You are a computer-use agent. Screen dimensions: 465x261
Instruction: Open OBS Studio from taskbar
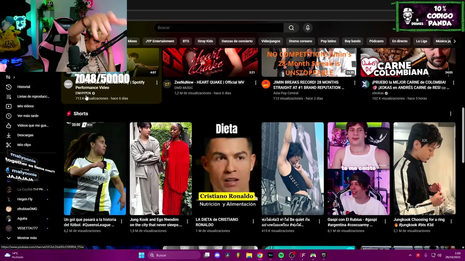(292, 256)
